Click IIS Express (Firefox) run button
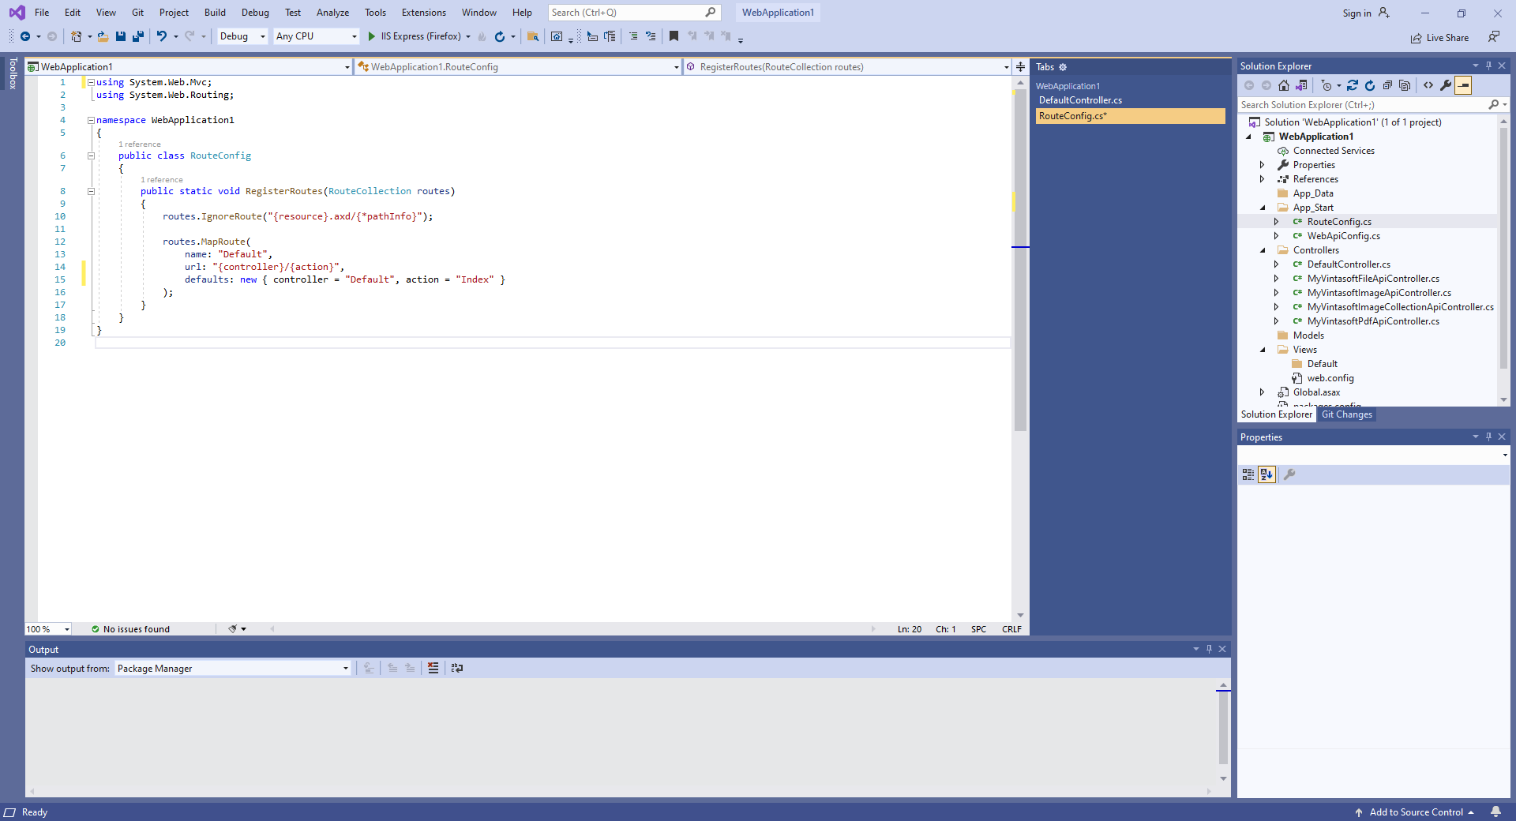The width and height of the screenshot is (1516, 821). pos(419,36)
